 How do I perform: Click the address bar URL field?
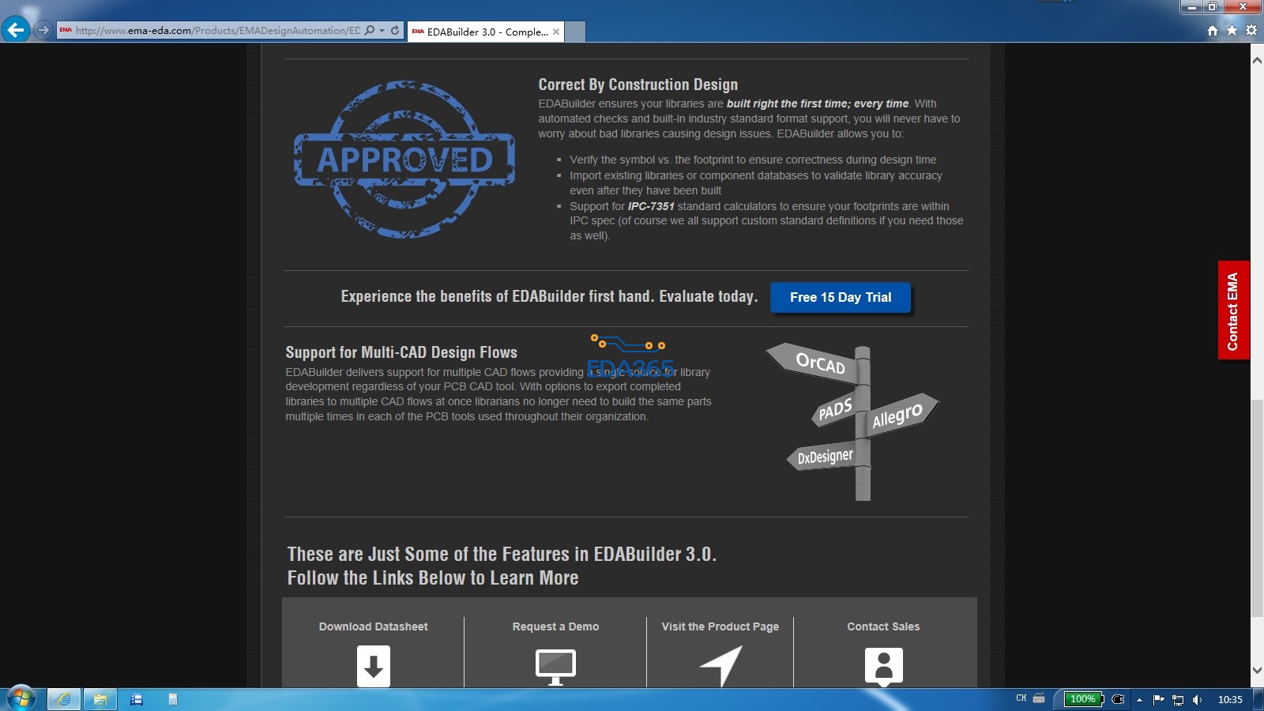217,31
